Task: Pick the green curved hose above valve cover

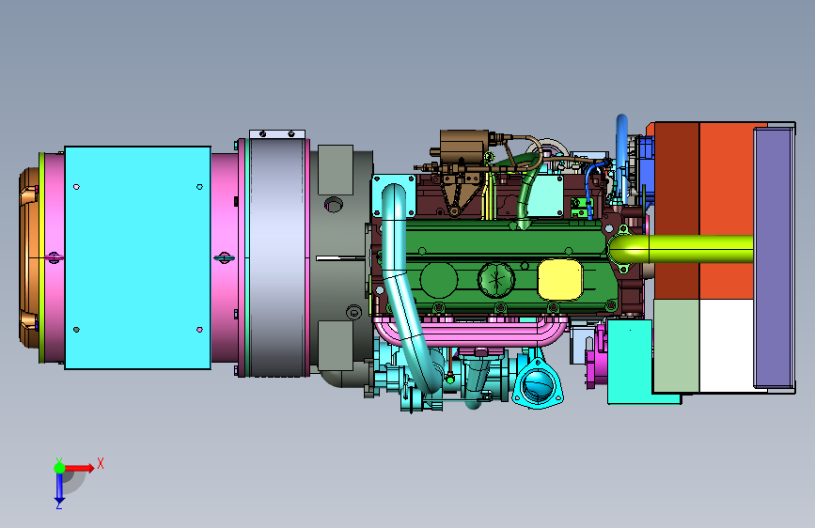Action: pos(527,194)
